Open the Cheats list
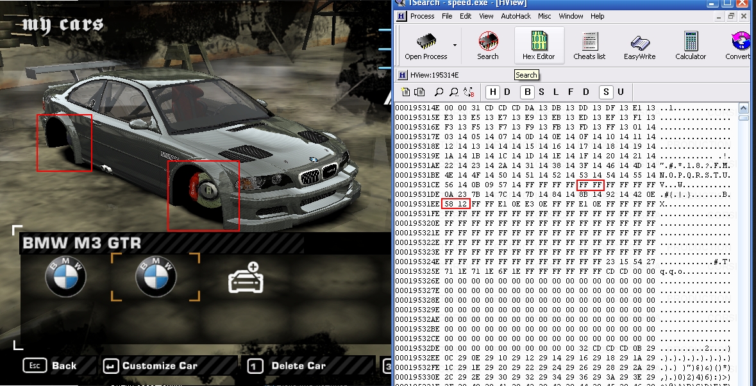 tap(589, 46)
